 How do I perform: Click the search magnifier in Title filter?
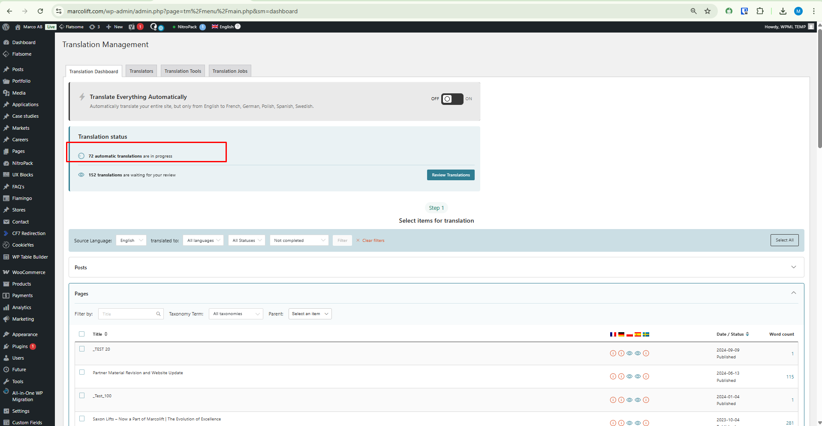(158, 314)
